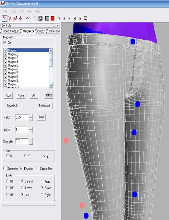
Task: Switch to the Output tab
Action: pyautogui.click(x=41, y=31)
